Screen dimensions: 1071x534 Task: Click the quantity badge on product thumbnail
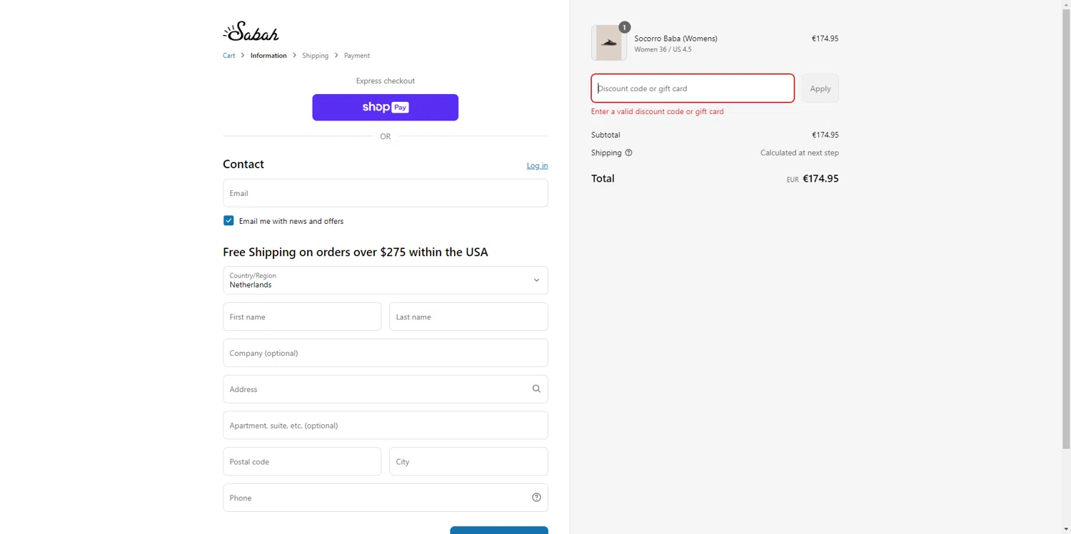click(624, 27)
